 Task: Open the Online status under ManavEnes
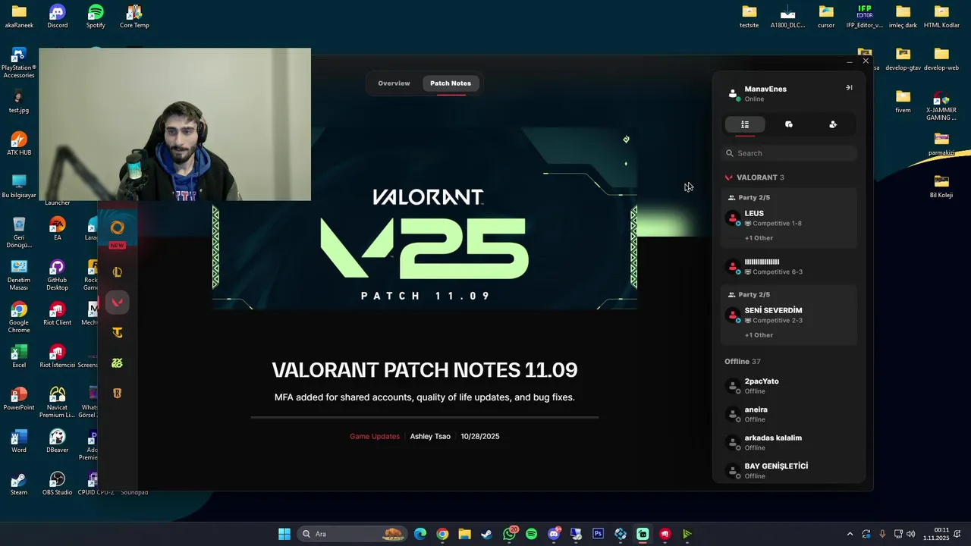754,99
